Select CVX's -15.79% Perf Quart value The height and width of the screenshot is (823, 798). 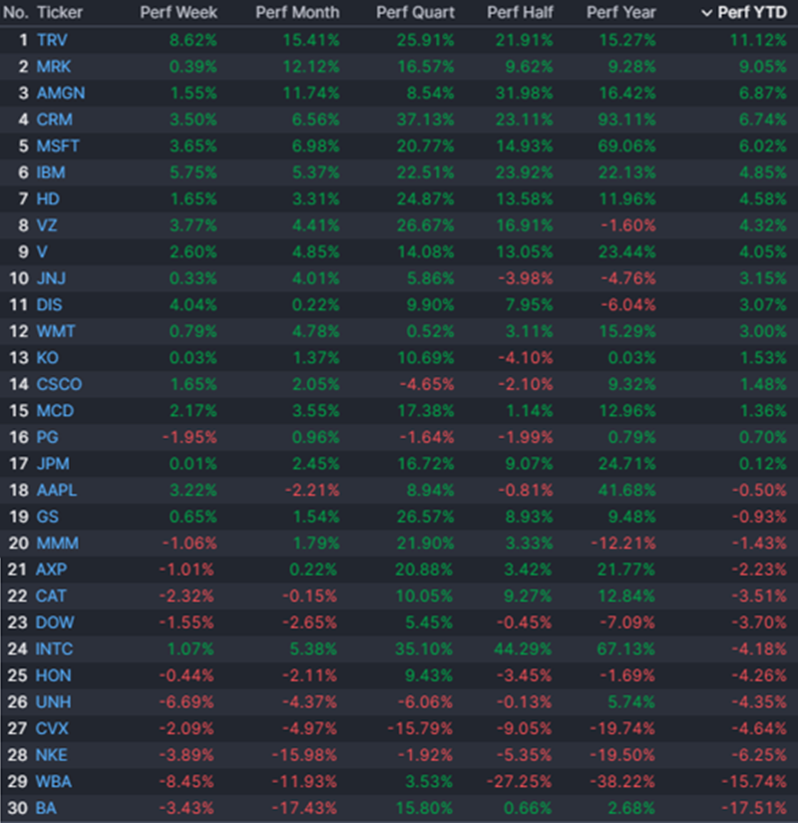(x=420, y=728)
